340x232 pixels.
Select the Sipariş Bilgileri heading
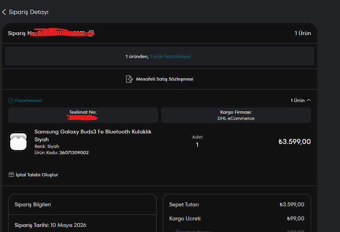[x=33, y=204]
